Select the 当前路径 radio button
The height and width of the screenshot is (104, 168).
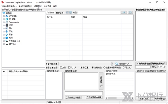pos(93,67)
